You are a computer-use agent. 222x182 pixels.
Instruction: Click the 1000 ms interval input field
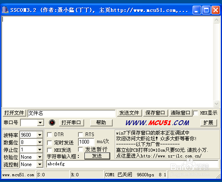[86, 142]
